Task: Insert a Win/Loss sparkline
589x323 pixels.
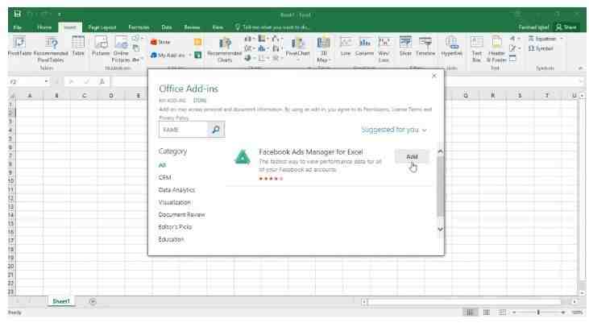Action: click(x=384, y=49)
